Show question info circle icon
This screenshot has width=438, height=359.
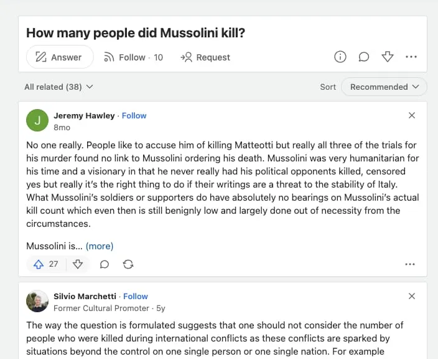pyautogui.click(x=340, y=57)
